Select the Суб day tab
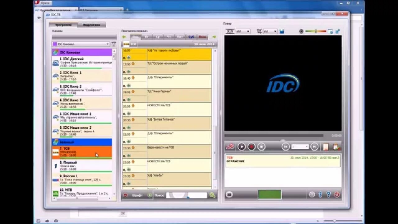The width and height of the screenshot is (398, 224). pos(191,37)
